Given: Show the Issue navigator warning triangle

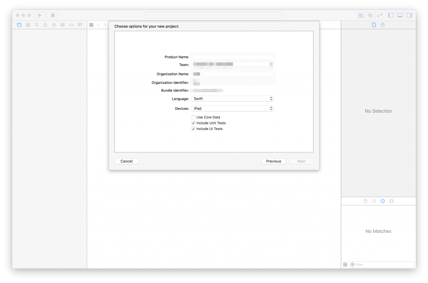Looking at the screenshot, I should point(45,25).
